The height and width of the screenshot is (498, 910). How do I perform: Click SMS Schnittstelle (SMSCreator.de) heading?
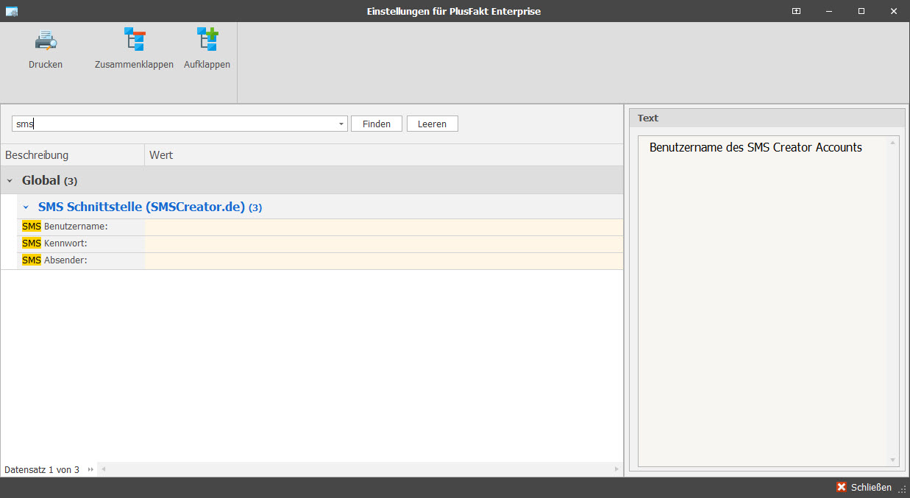(141, 207)
